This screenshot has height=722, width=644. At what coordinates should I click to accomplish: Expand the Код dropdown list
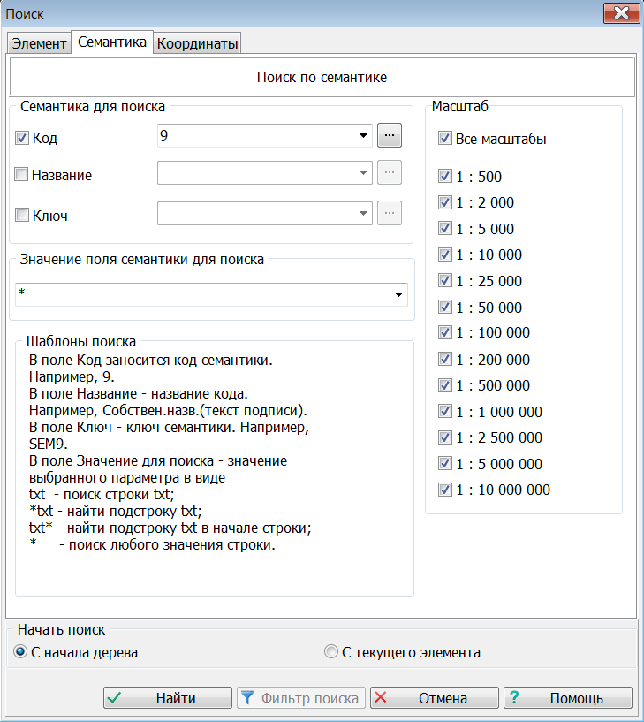click(363, 136)
